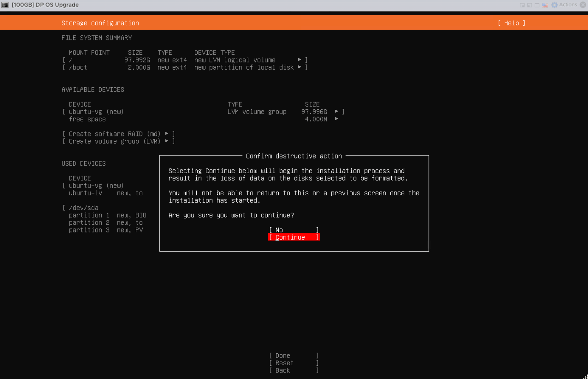Select partition 2 row
This screenshot has width=588, height=379.
pos(106,223)
